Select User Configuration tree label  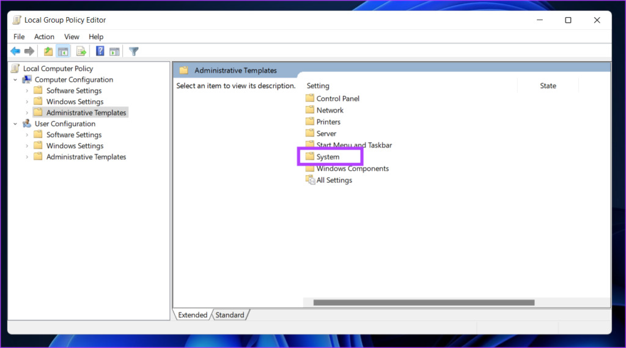tap(65, 124)
